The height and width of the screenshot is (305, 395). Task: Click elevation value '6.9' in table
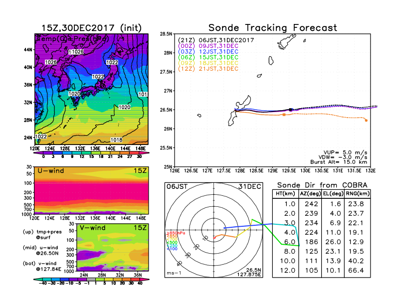click(x=335, y=223)
